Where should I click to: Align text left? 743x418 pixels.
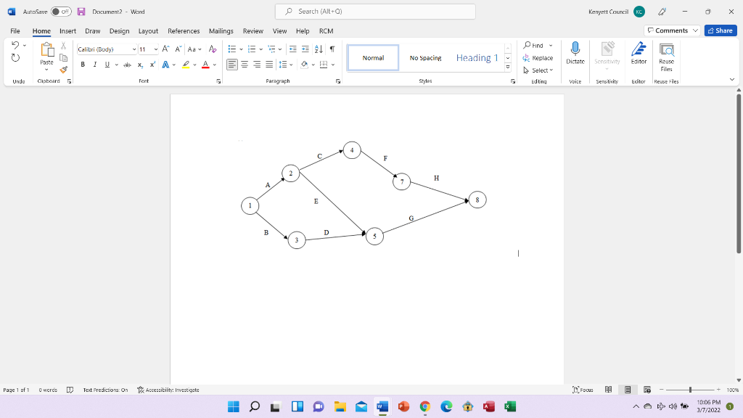[x=231, y=65]
